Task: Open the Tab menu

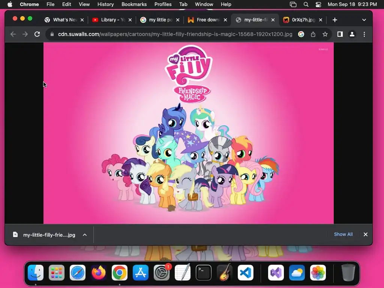Action: [183, 4]
